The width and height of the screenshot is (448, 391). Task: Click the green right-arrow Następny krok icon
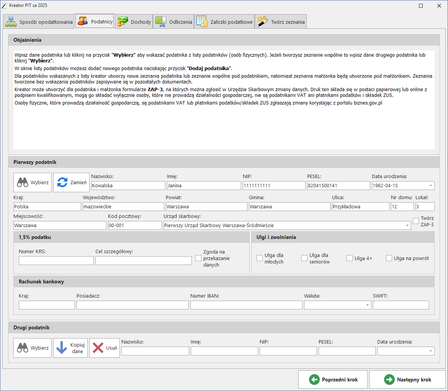pyautogui.click(x=389, y=380)
